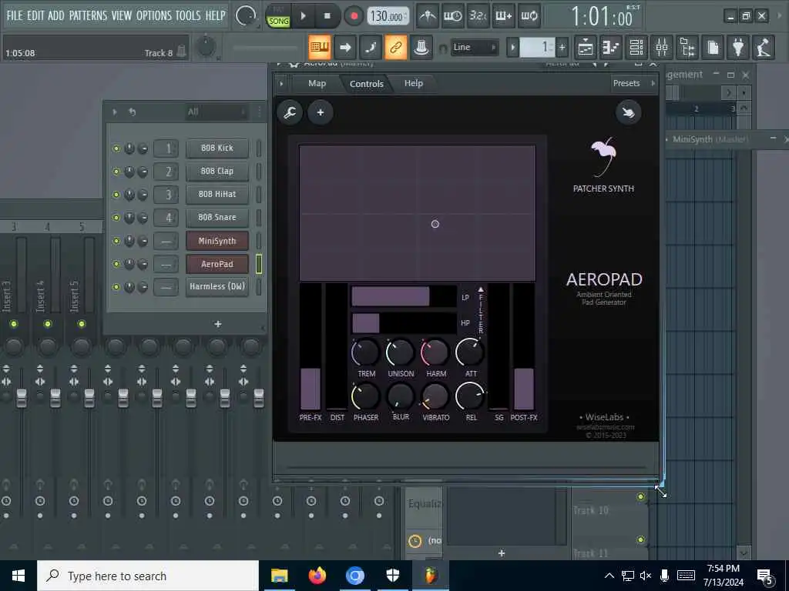
Task: Open mixer track number 3 for 808 HiHat
Action: point(166,195)
